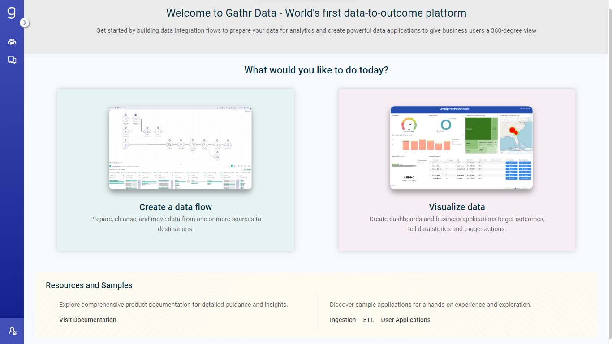Click 'Create dashboards and business applications' description
The image size is (612, 344).
click(x=457, y=224)
